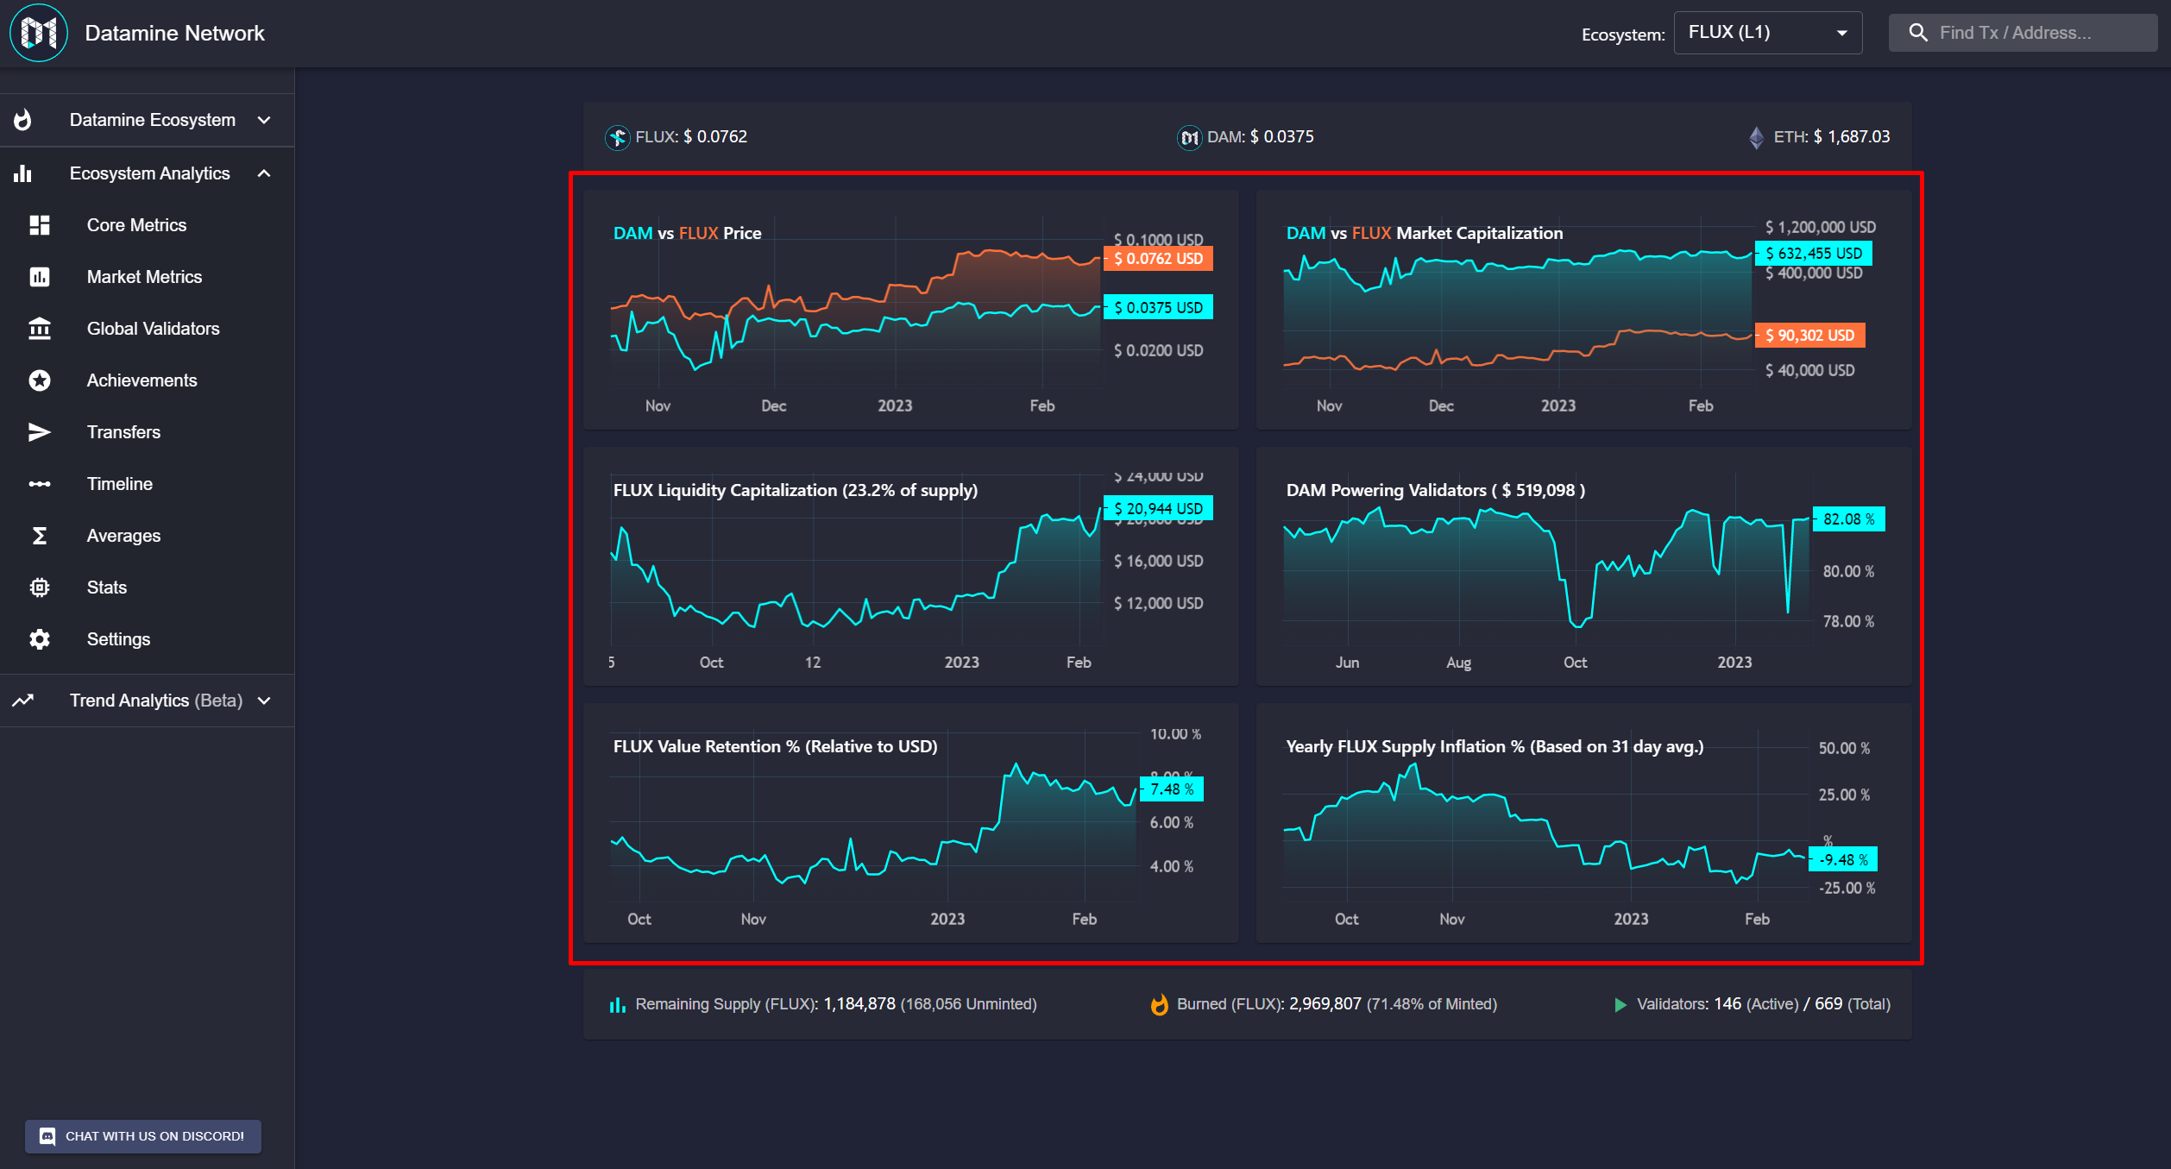Open Core Metrics page
The width and height of the screenshot is (2171, 1169).
136,225
